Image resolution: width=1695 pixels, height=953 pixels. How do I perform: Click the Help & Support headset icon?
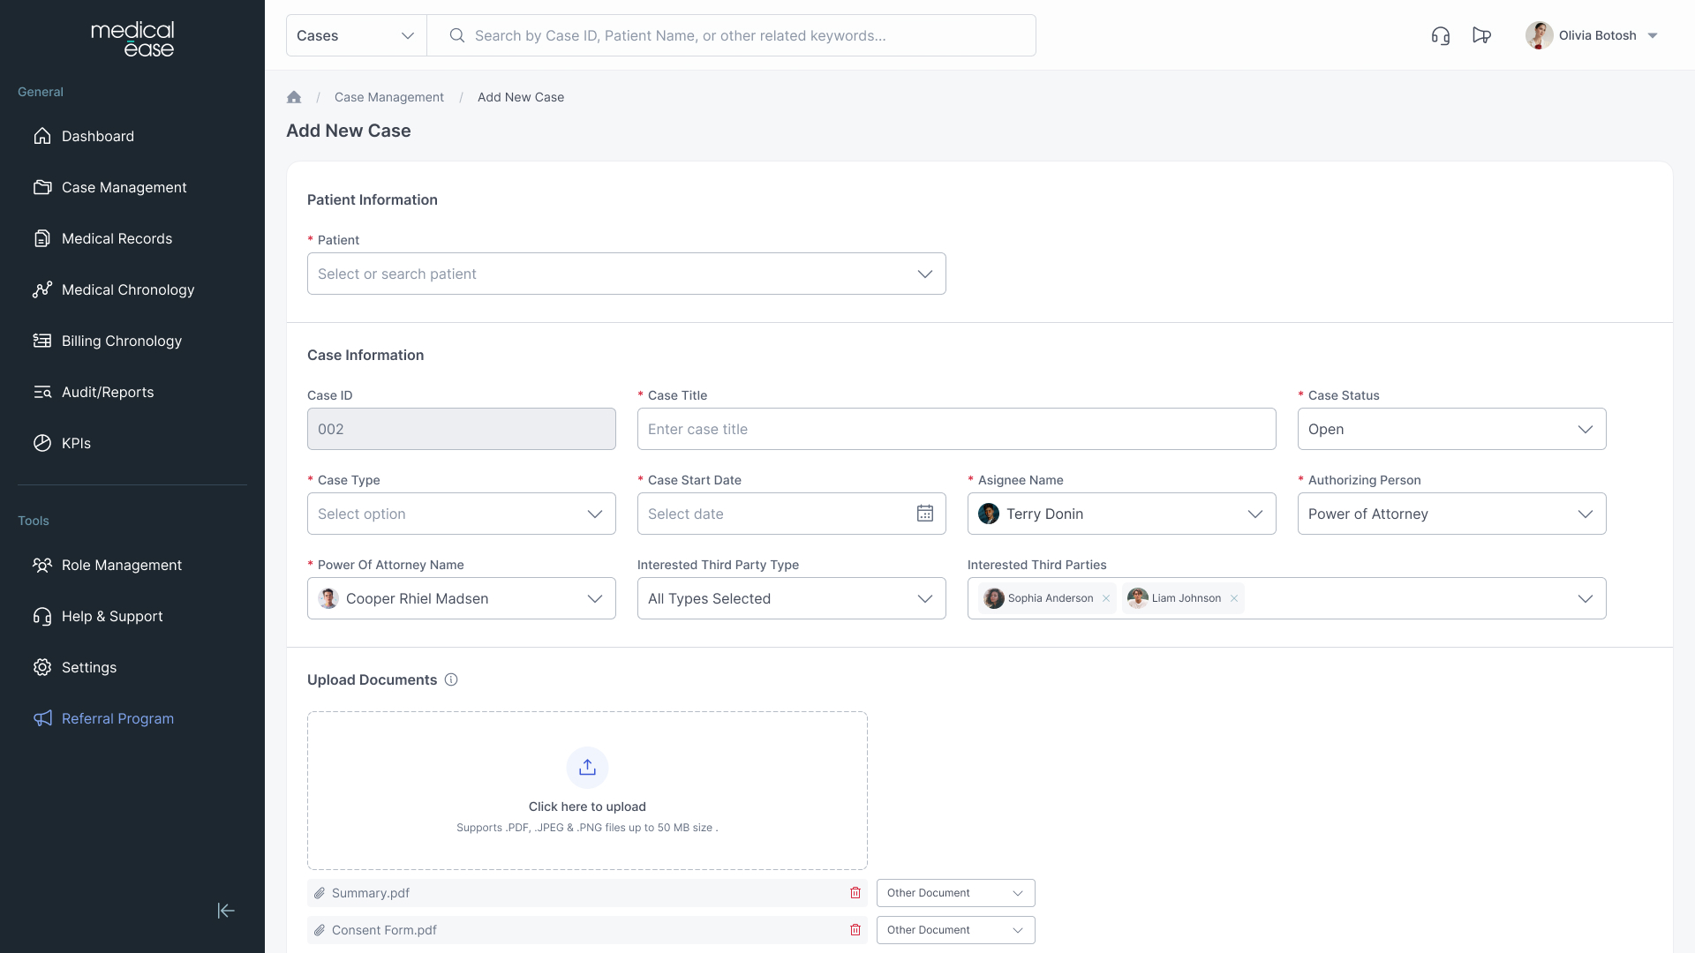(42, 616)
